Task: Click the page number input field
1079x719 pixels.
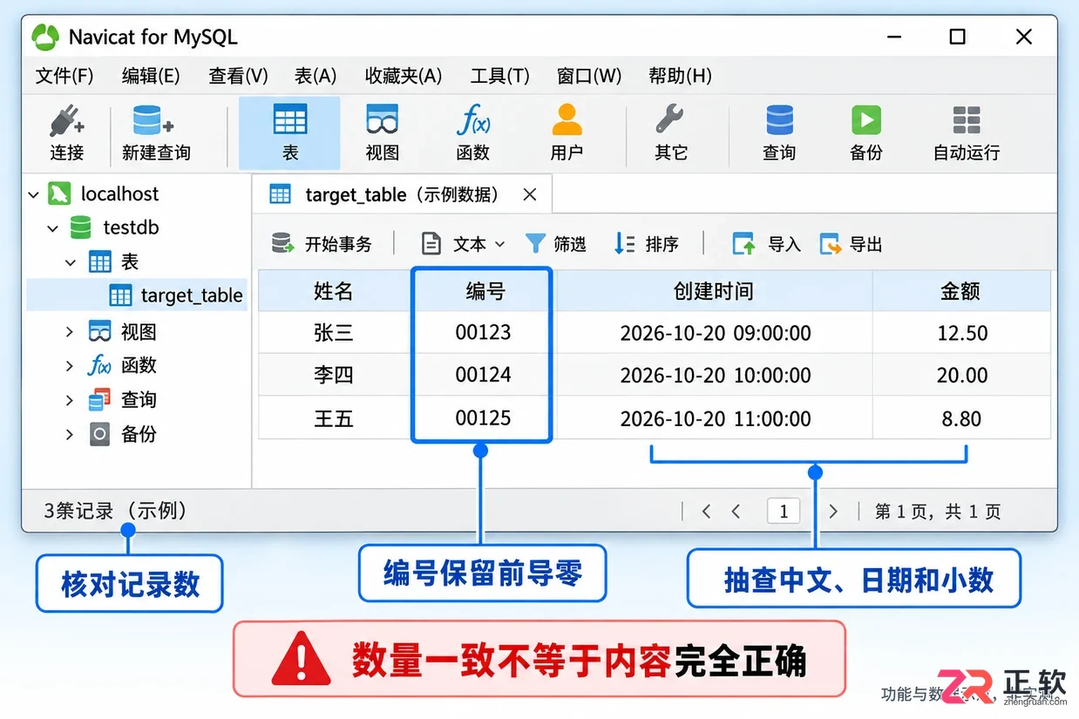Action: click(784, 512)
